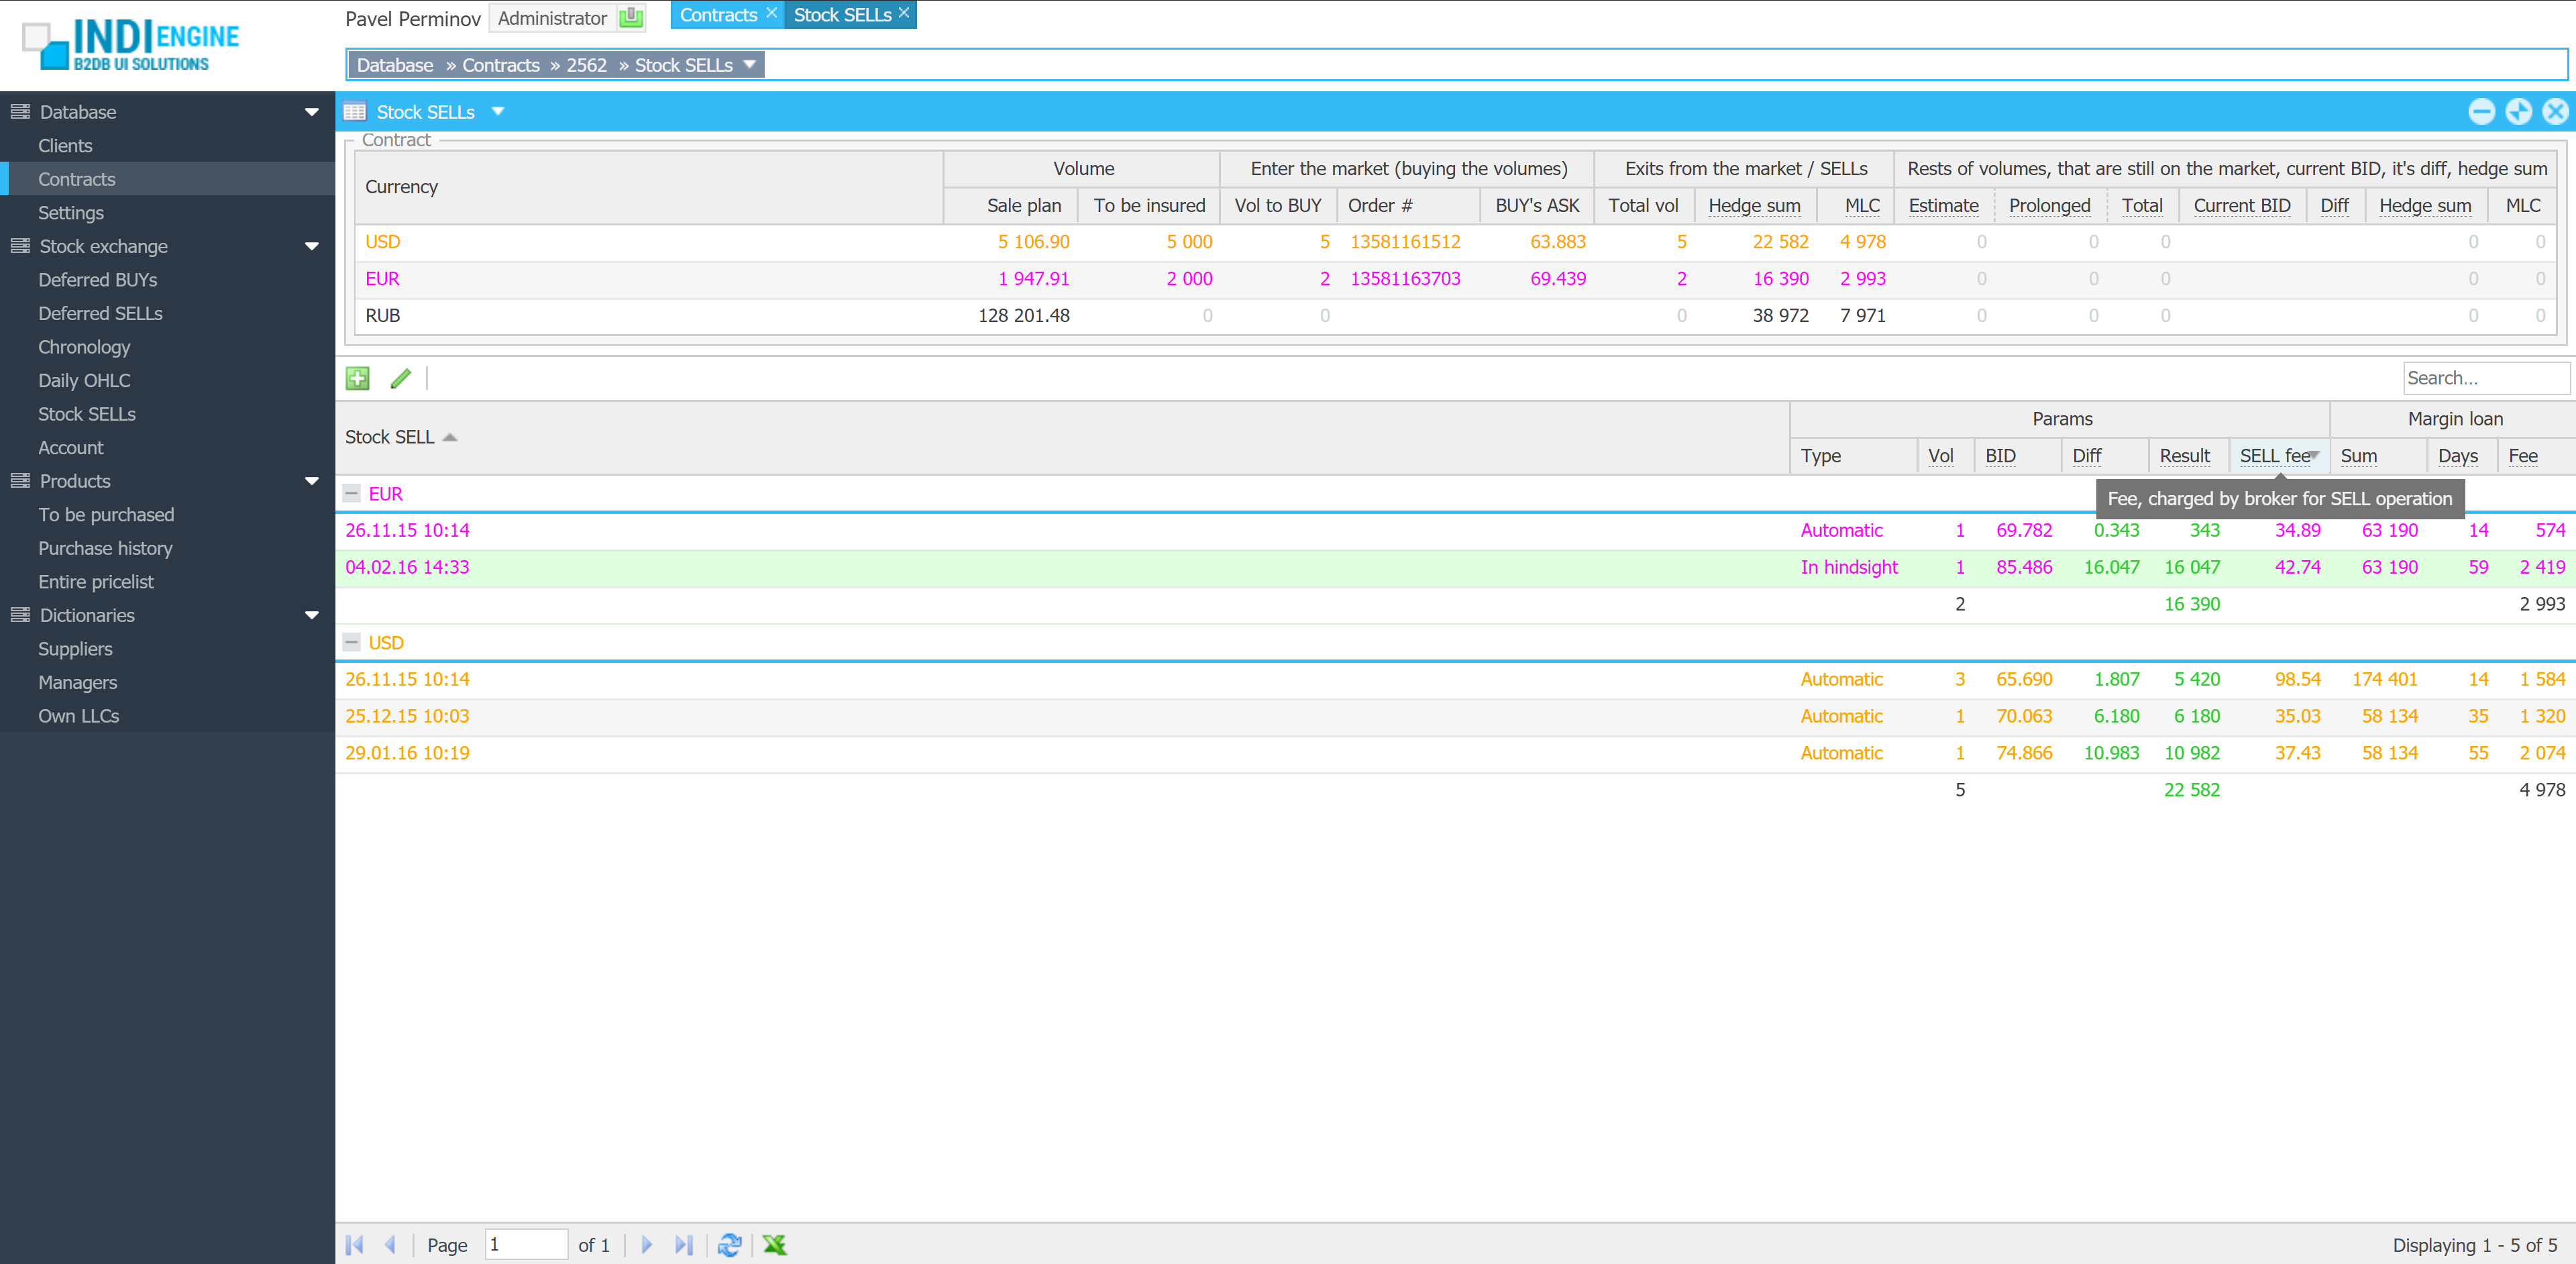Jump to last page icon
Viewport: 2576px width, 1264px height.
click(x=683, y=1244)
